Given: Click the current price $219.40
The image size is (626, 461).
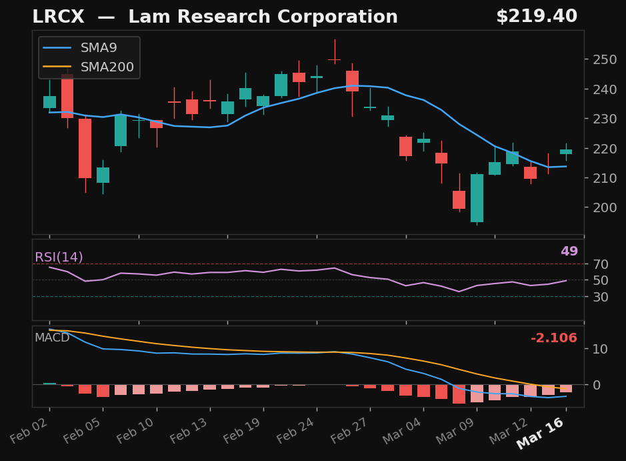Looking at the screenshot, I should click(537, 15).
